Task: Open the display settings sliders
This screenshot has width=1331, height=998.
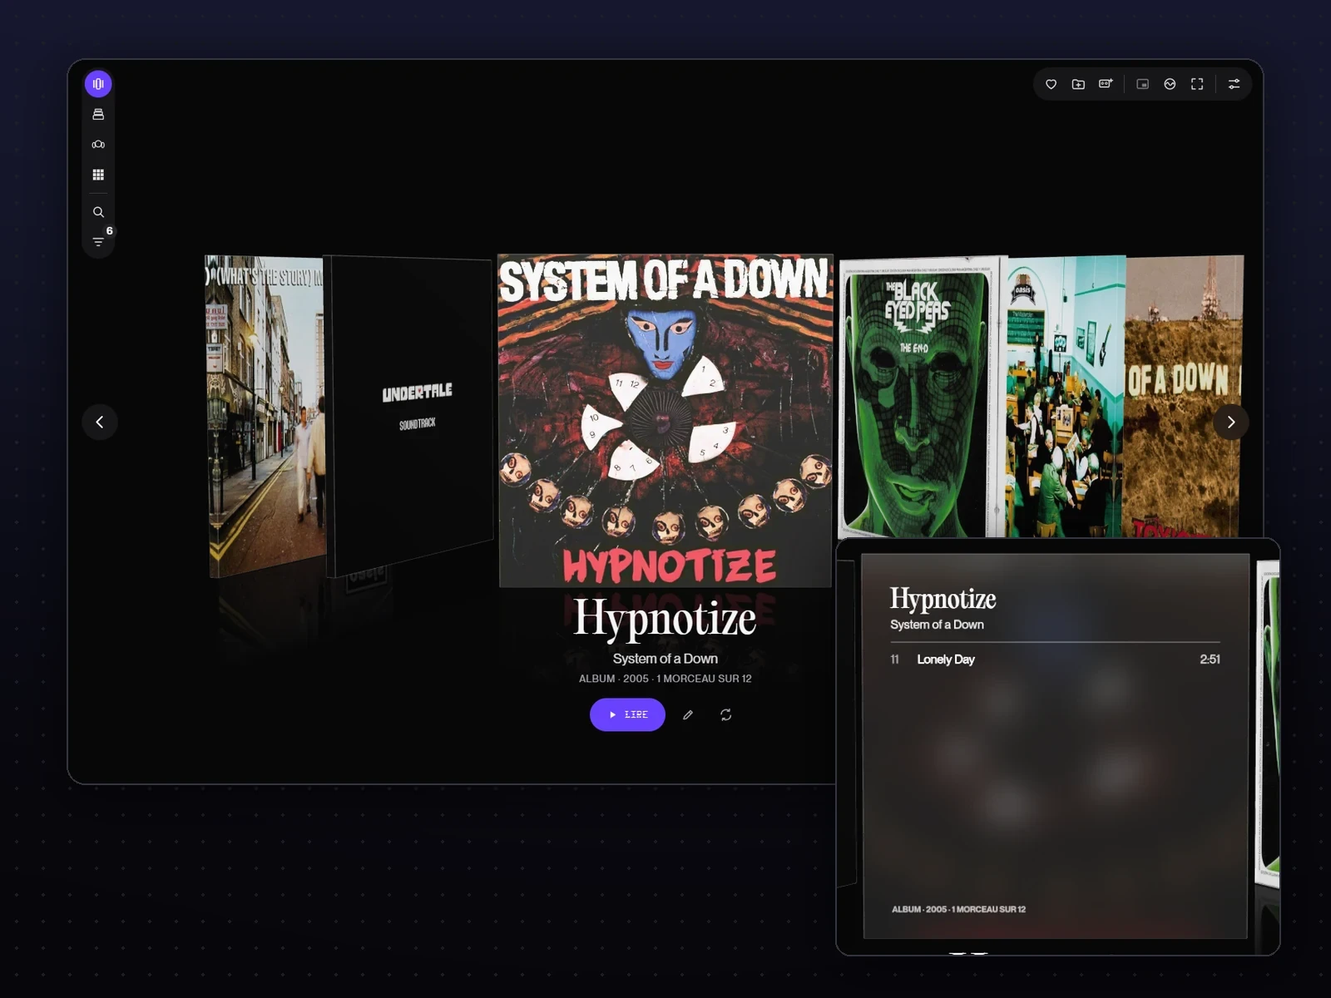Action: pyautogui.click(x=1235, y=84)
